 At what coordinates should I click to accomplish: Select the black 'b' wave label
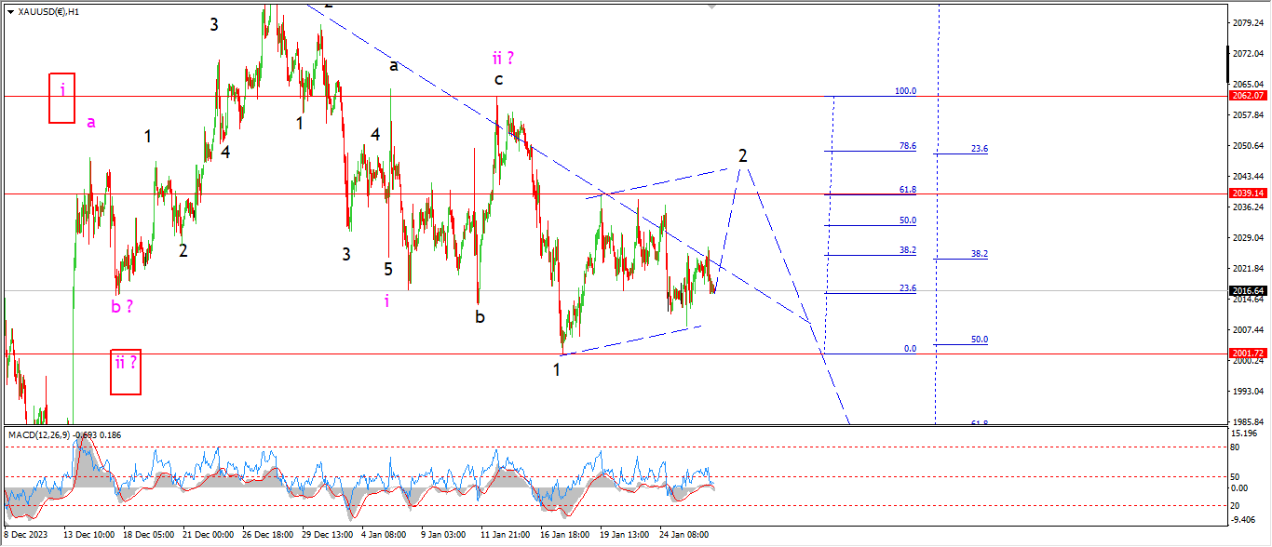tap(480, 316)
